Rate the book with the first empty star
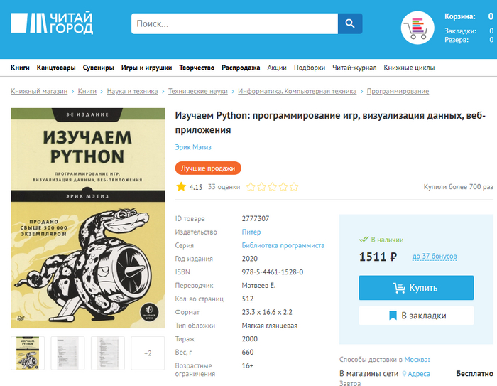Screen dimensions: 497x386 251,187
